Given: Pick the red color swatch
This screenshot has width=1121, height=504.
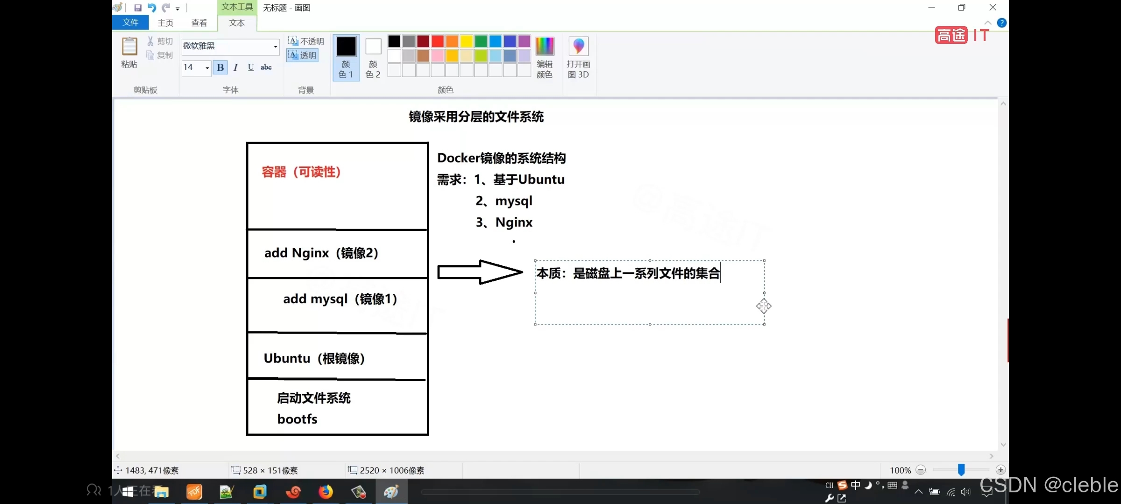Looking at the screenshot, I should 438,42.
